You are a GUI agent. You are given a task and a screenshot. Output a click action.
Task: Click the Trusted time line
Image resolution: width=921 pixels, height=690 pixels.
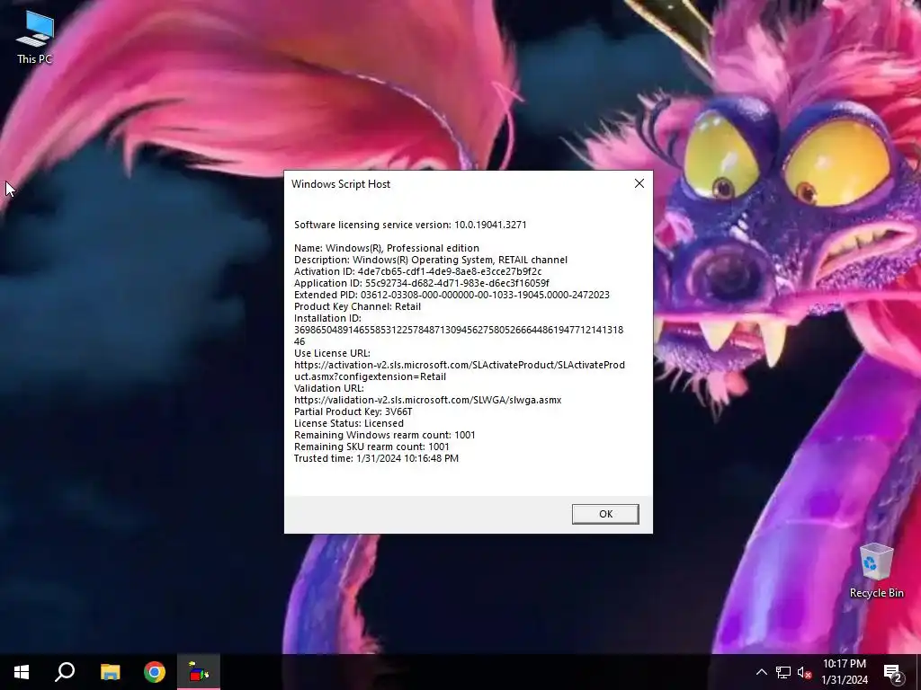tap(376, 459)
